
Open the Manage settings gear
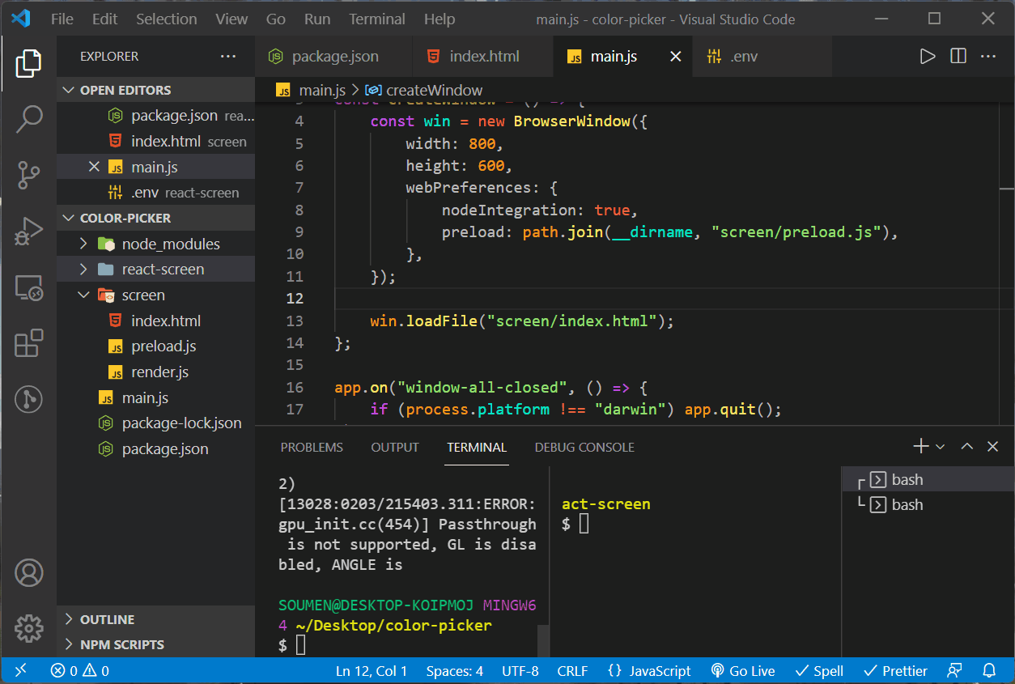click(x=29, y=628)
